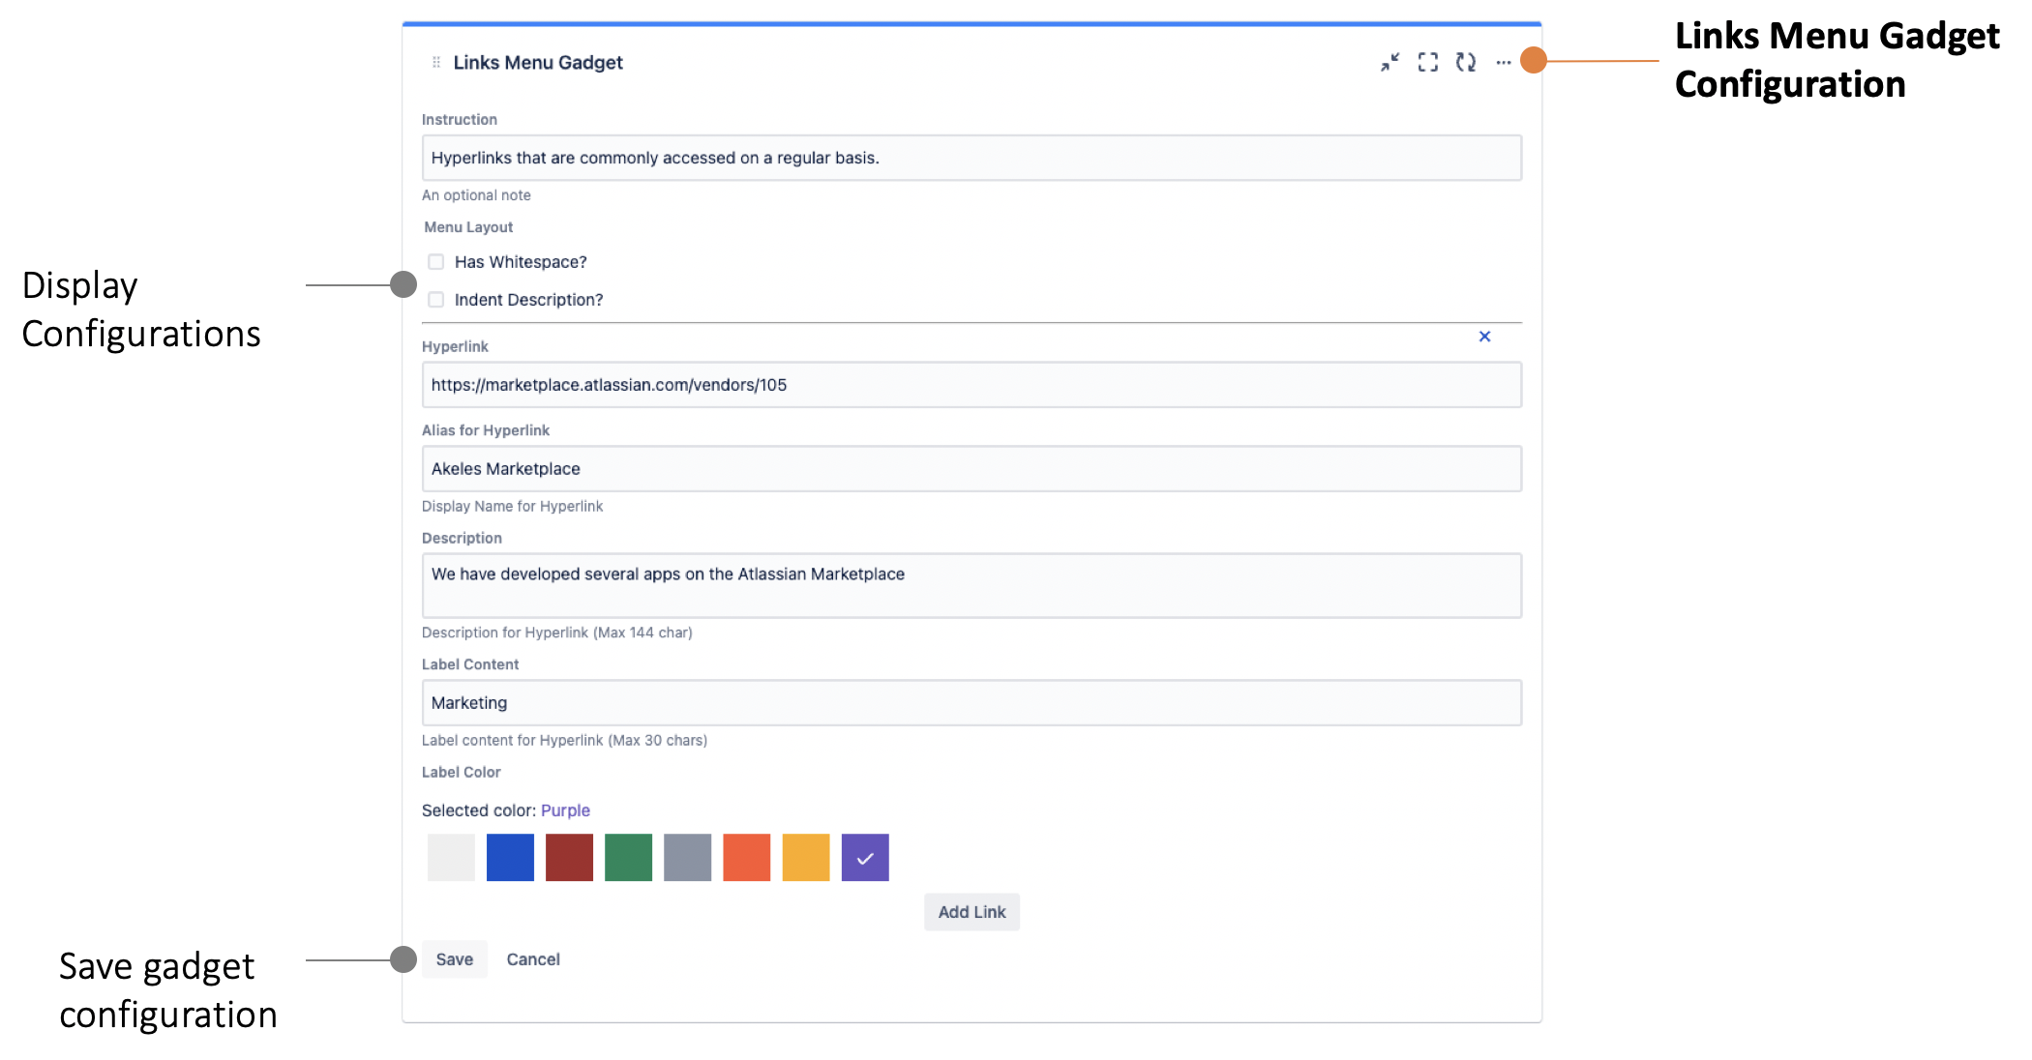Screen dimensions: 2032x1060
Task: Save the gadget configuration
Action: pyautogui.click(x=454, y=958)
